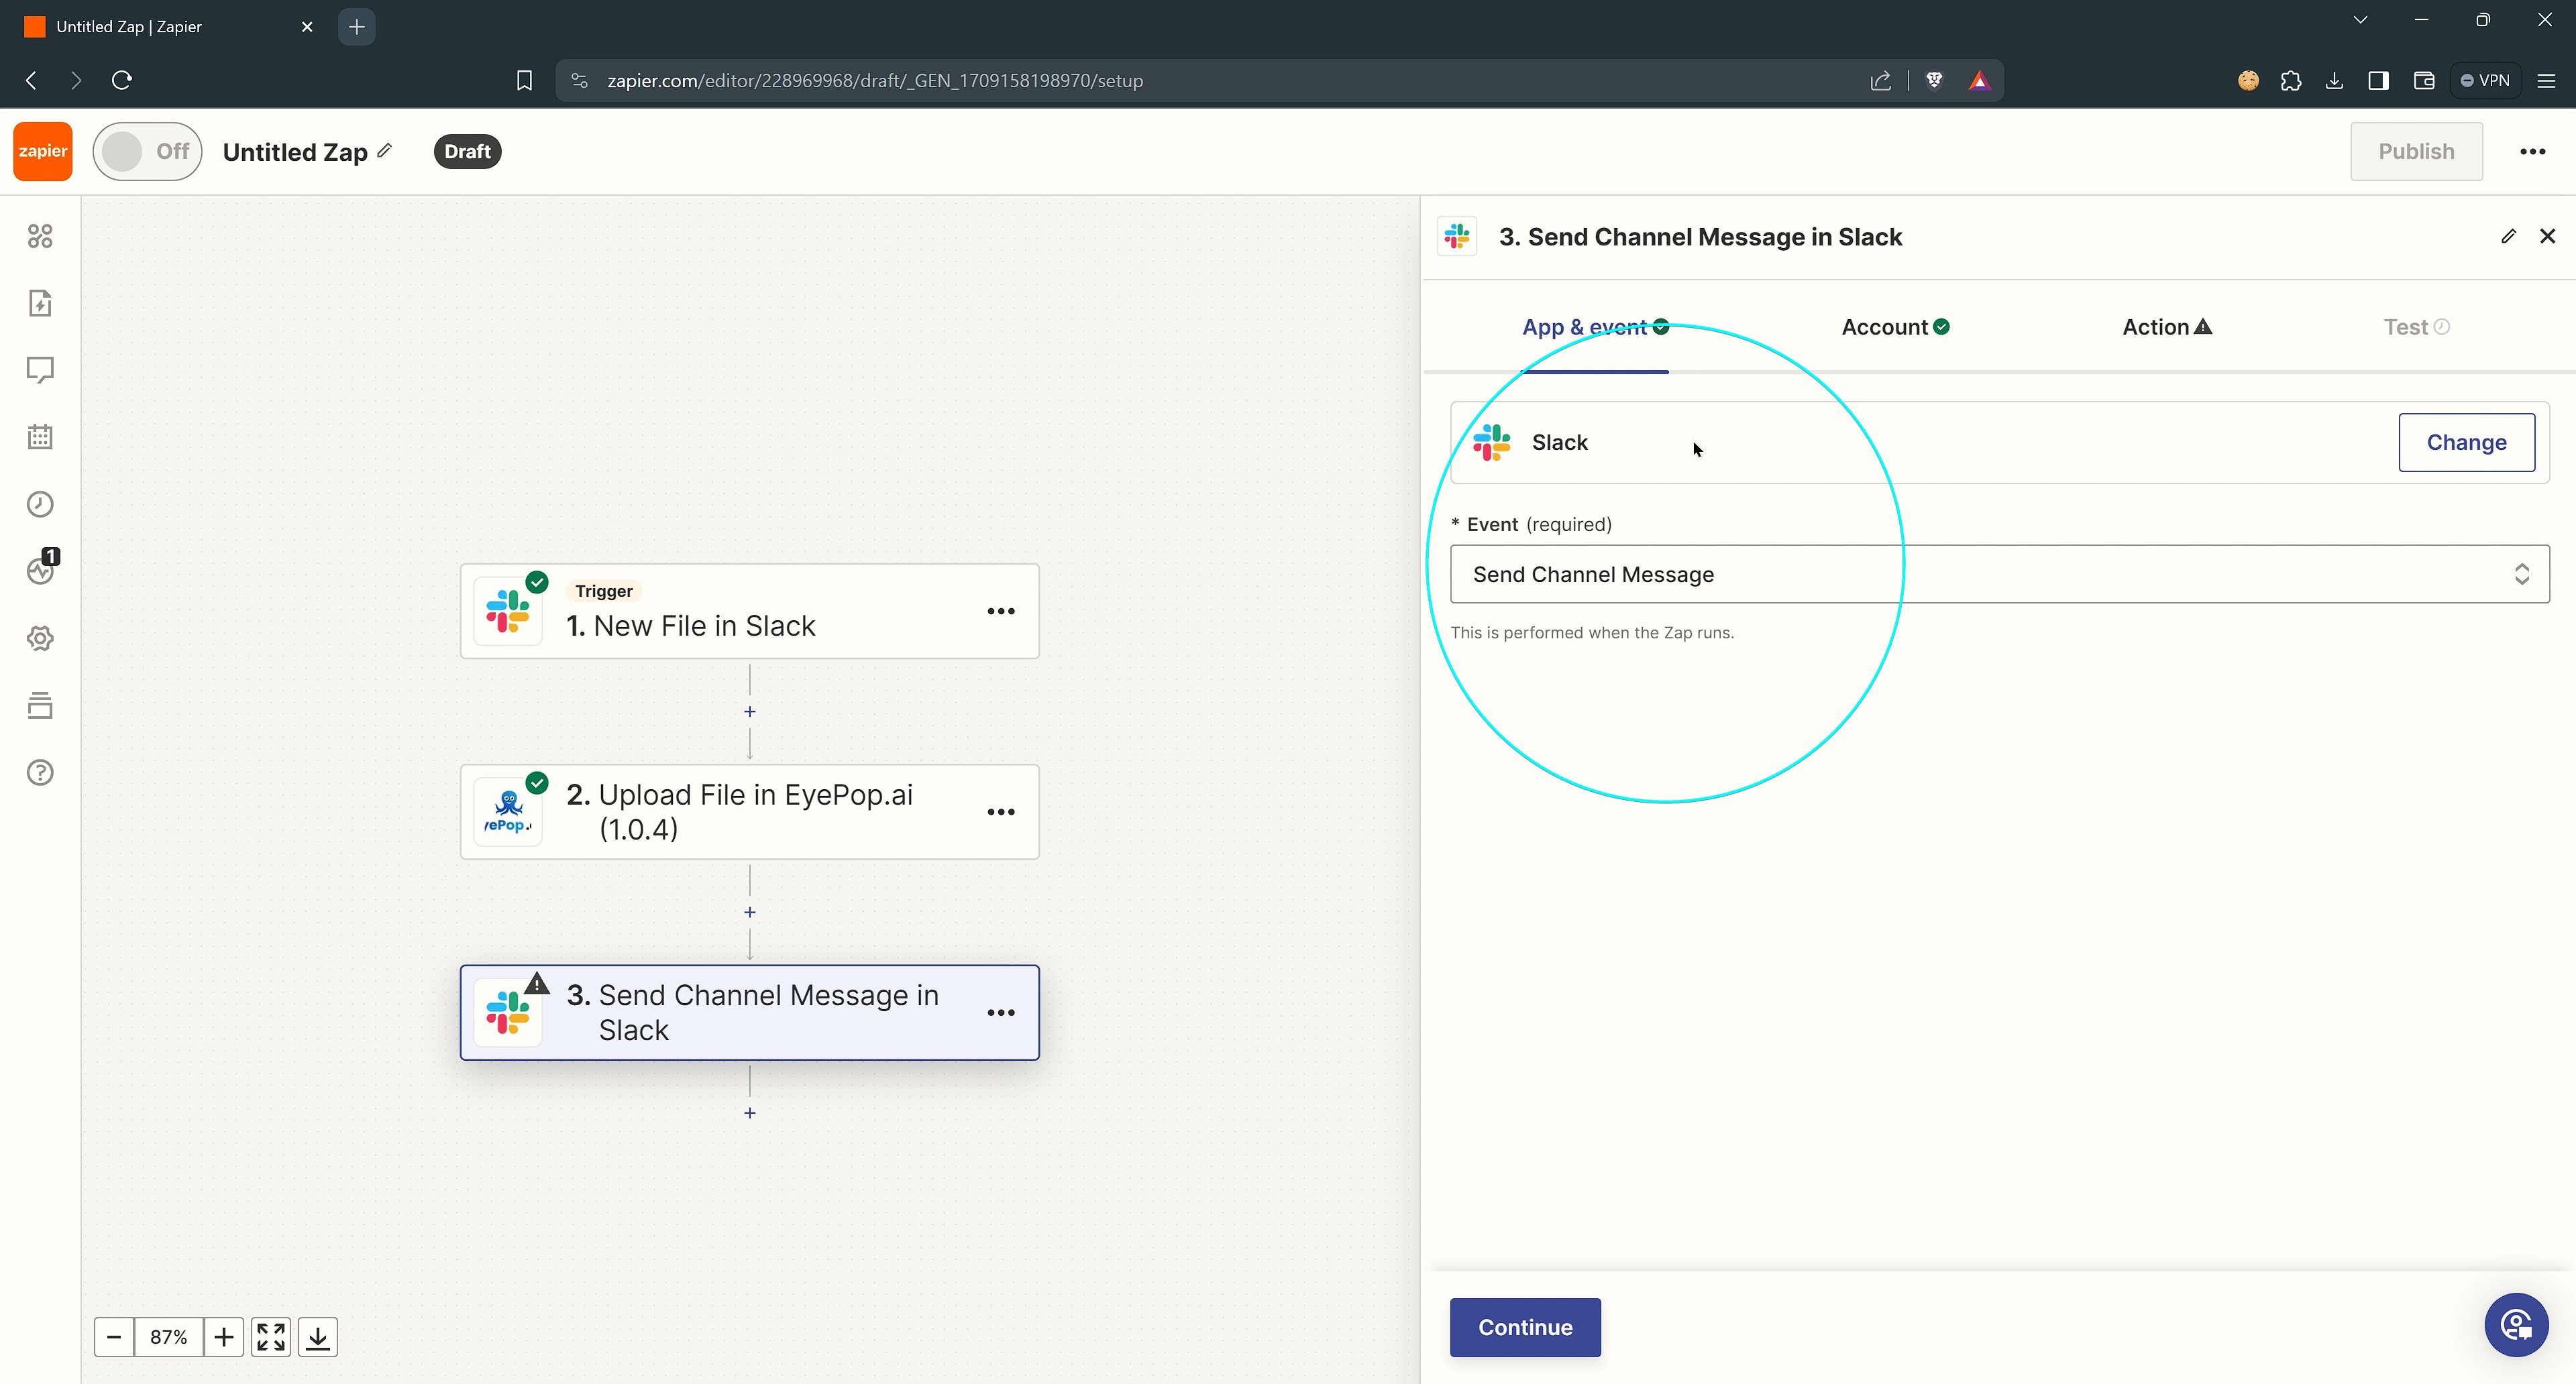Click Change to swap the Slack app
The height and width of the screenshot is (1384, 2576).
(x=2466, y=442)
